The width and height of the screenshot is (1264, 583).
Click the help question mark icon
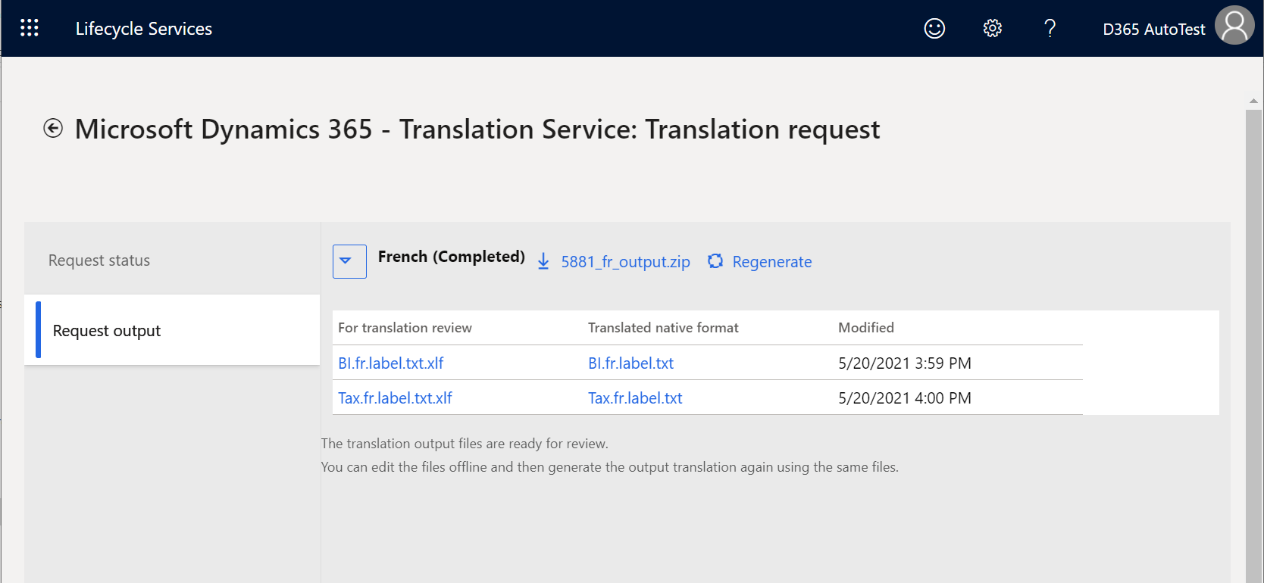point(1050,29)
